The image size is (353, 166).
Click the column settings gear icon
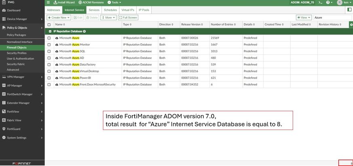(351, 25)
